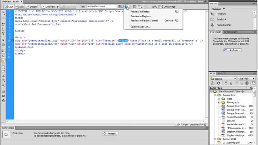Click the Move or Convert CSS icon
258x145 pixels.
tap(3, 85)
